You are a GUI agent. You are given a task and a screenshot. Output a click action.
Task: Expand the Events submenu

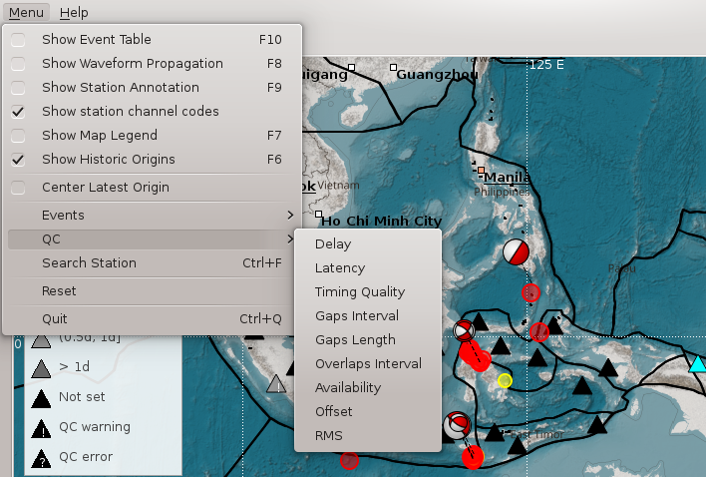152,216
